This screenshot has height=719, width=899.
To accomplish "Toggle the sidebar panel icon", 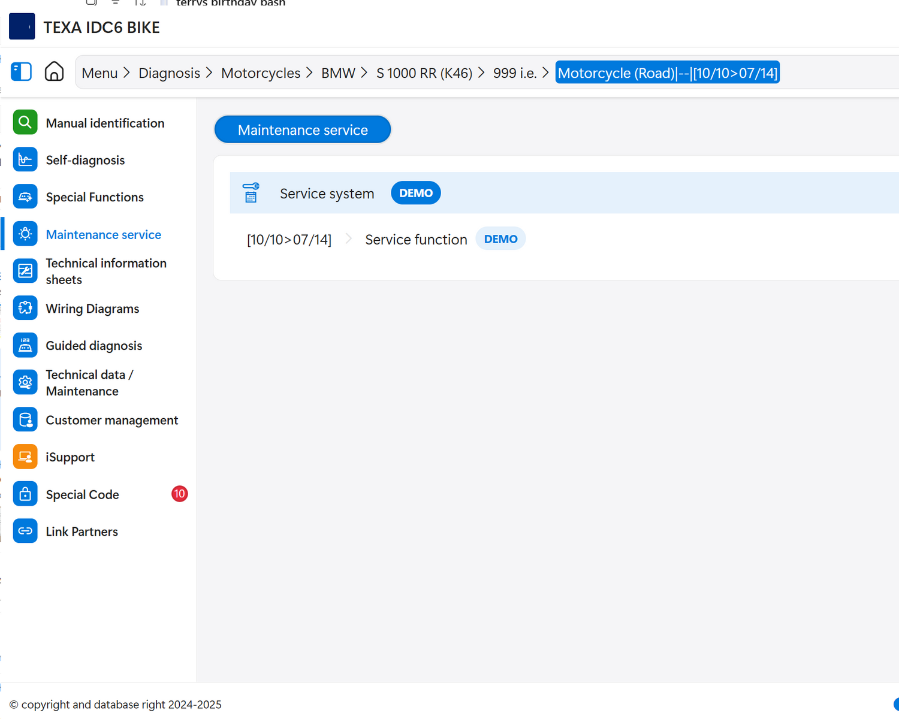I will pyautogui.click(x=22, y=72).
